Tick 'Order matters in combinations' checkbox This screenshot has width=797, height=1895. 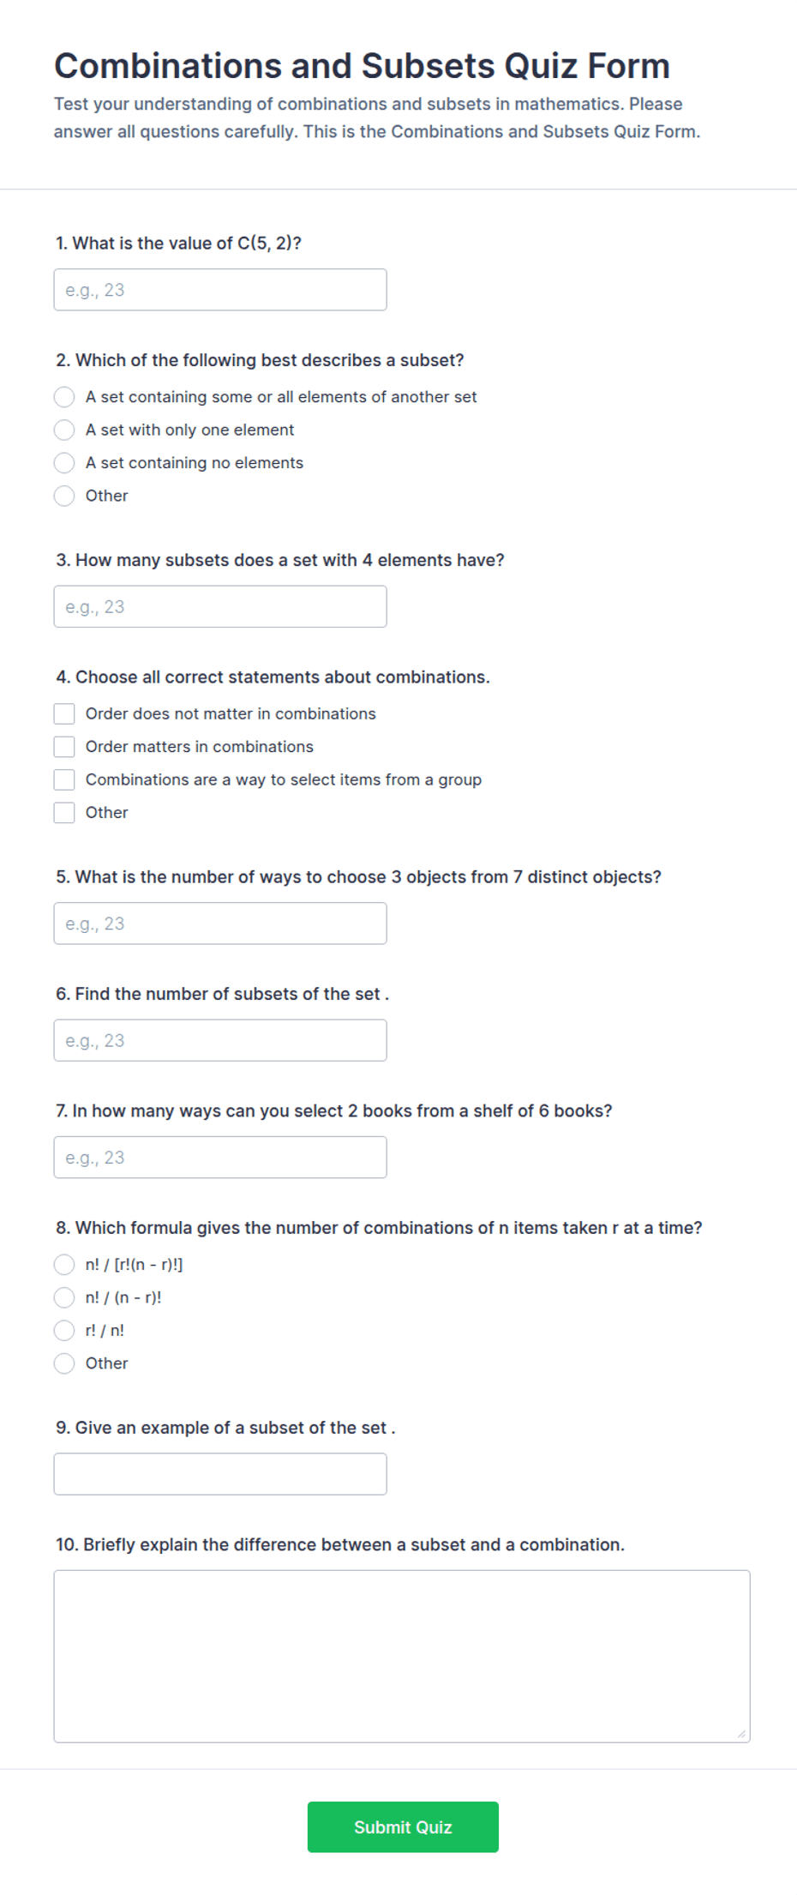tap(64, 747)
